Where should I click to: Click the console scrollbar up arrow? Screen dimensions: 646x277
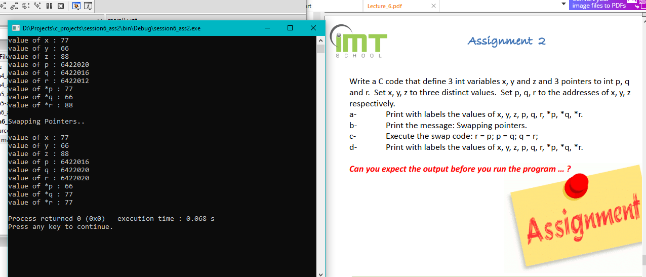pyautogui.click(x=320, y=40)
